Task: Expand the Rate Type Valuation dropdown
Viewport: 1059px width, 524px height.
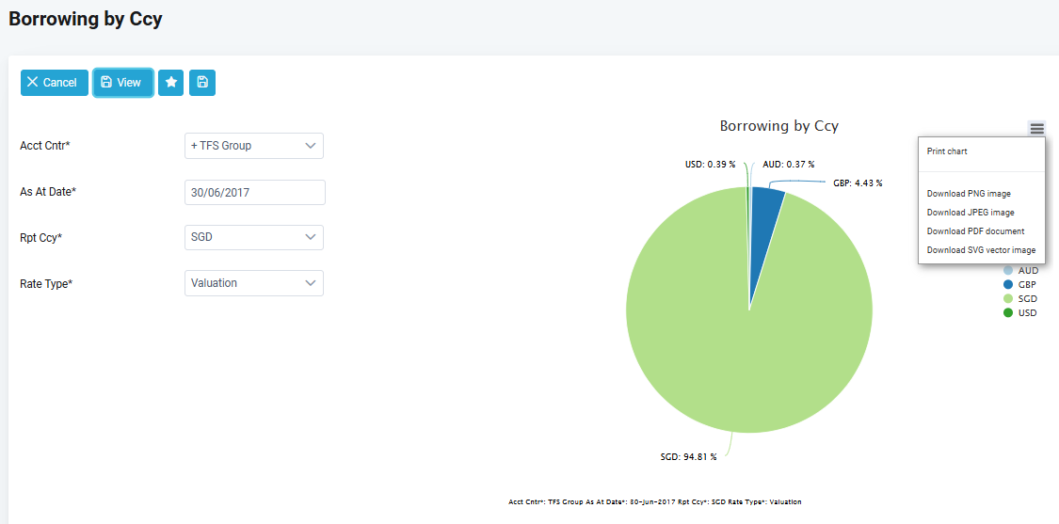Action: pyautogui.click(x=254, y=283)
